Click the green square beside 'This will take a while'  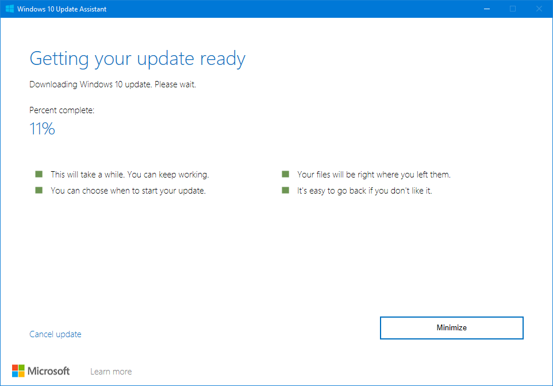[38, 172]
